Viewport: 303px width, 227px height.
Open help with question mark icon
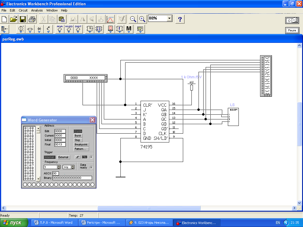point(180,19)
